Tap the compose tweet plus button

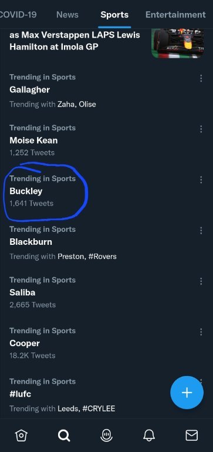coord(187,393)
